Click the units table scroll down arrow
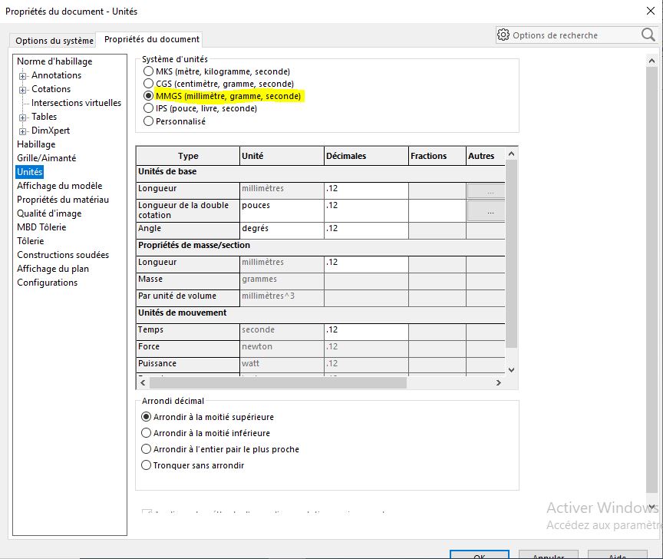 511,370
